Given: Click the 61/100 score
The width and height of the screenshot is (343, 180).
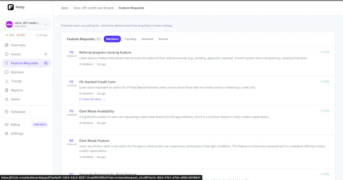Looking at the screenshot, I should (21, 35).
